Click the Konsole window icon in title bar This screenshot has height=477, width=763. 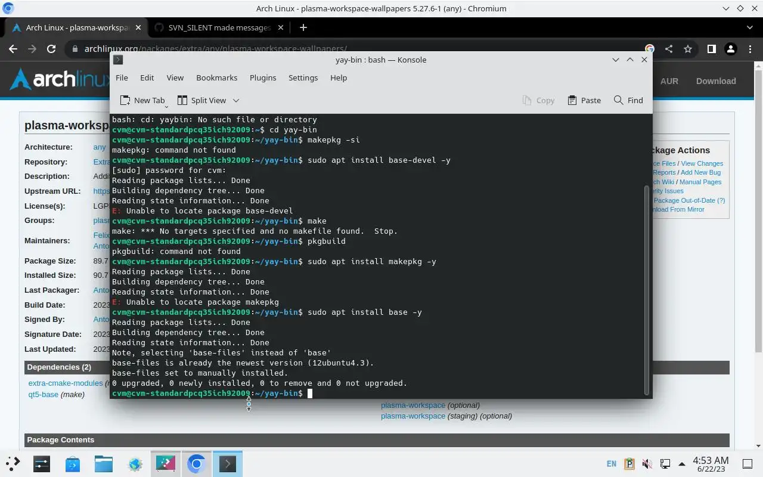[x=118, y=60]
